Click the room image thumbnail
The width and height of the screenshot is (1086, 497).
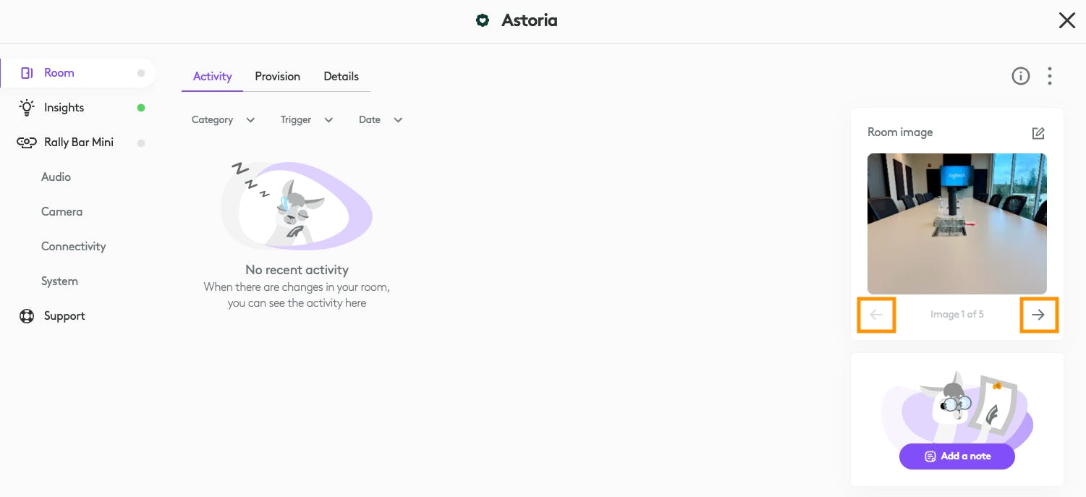tap(956, 224)
